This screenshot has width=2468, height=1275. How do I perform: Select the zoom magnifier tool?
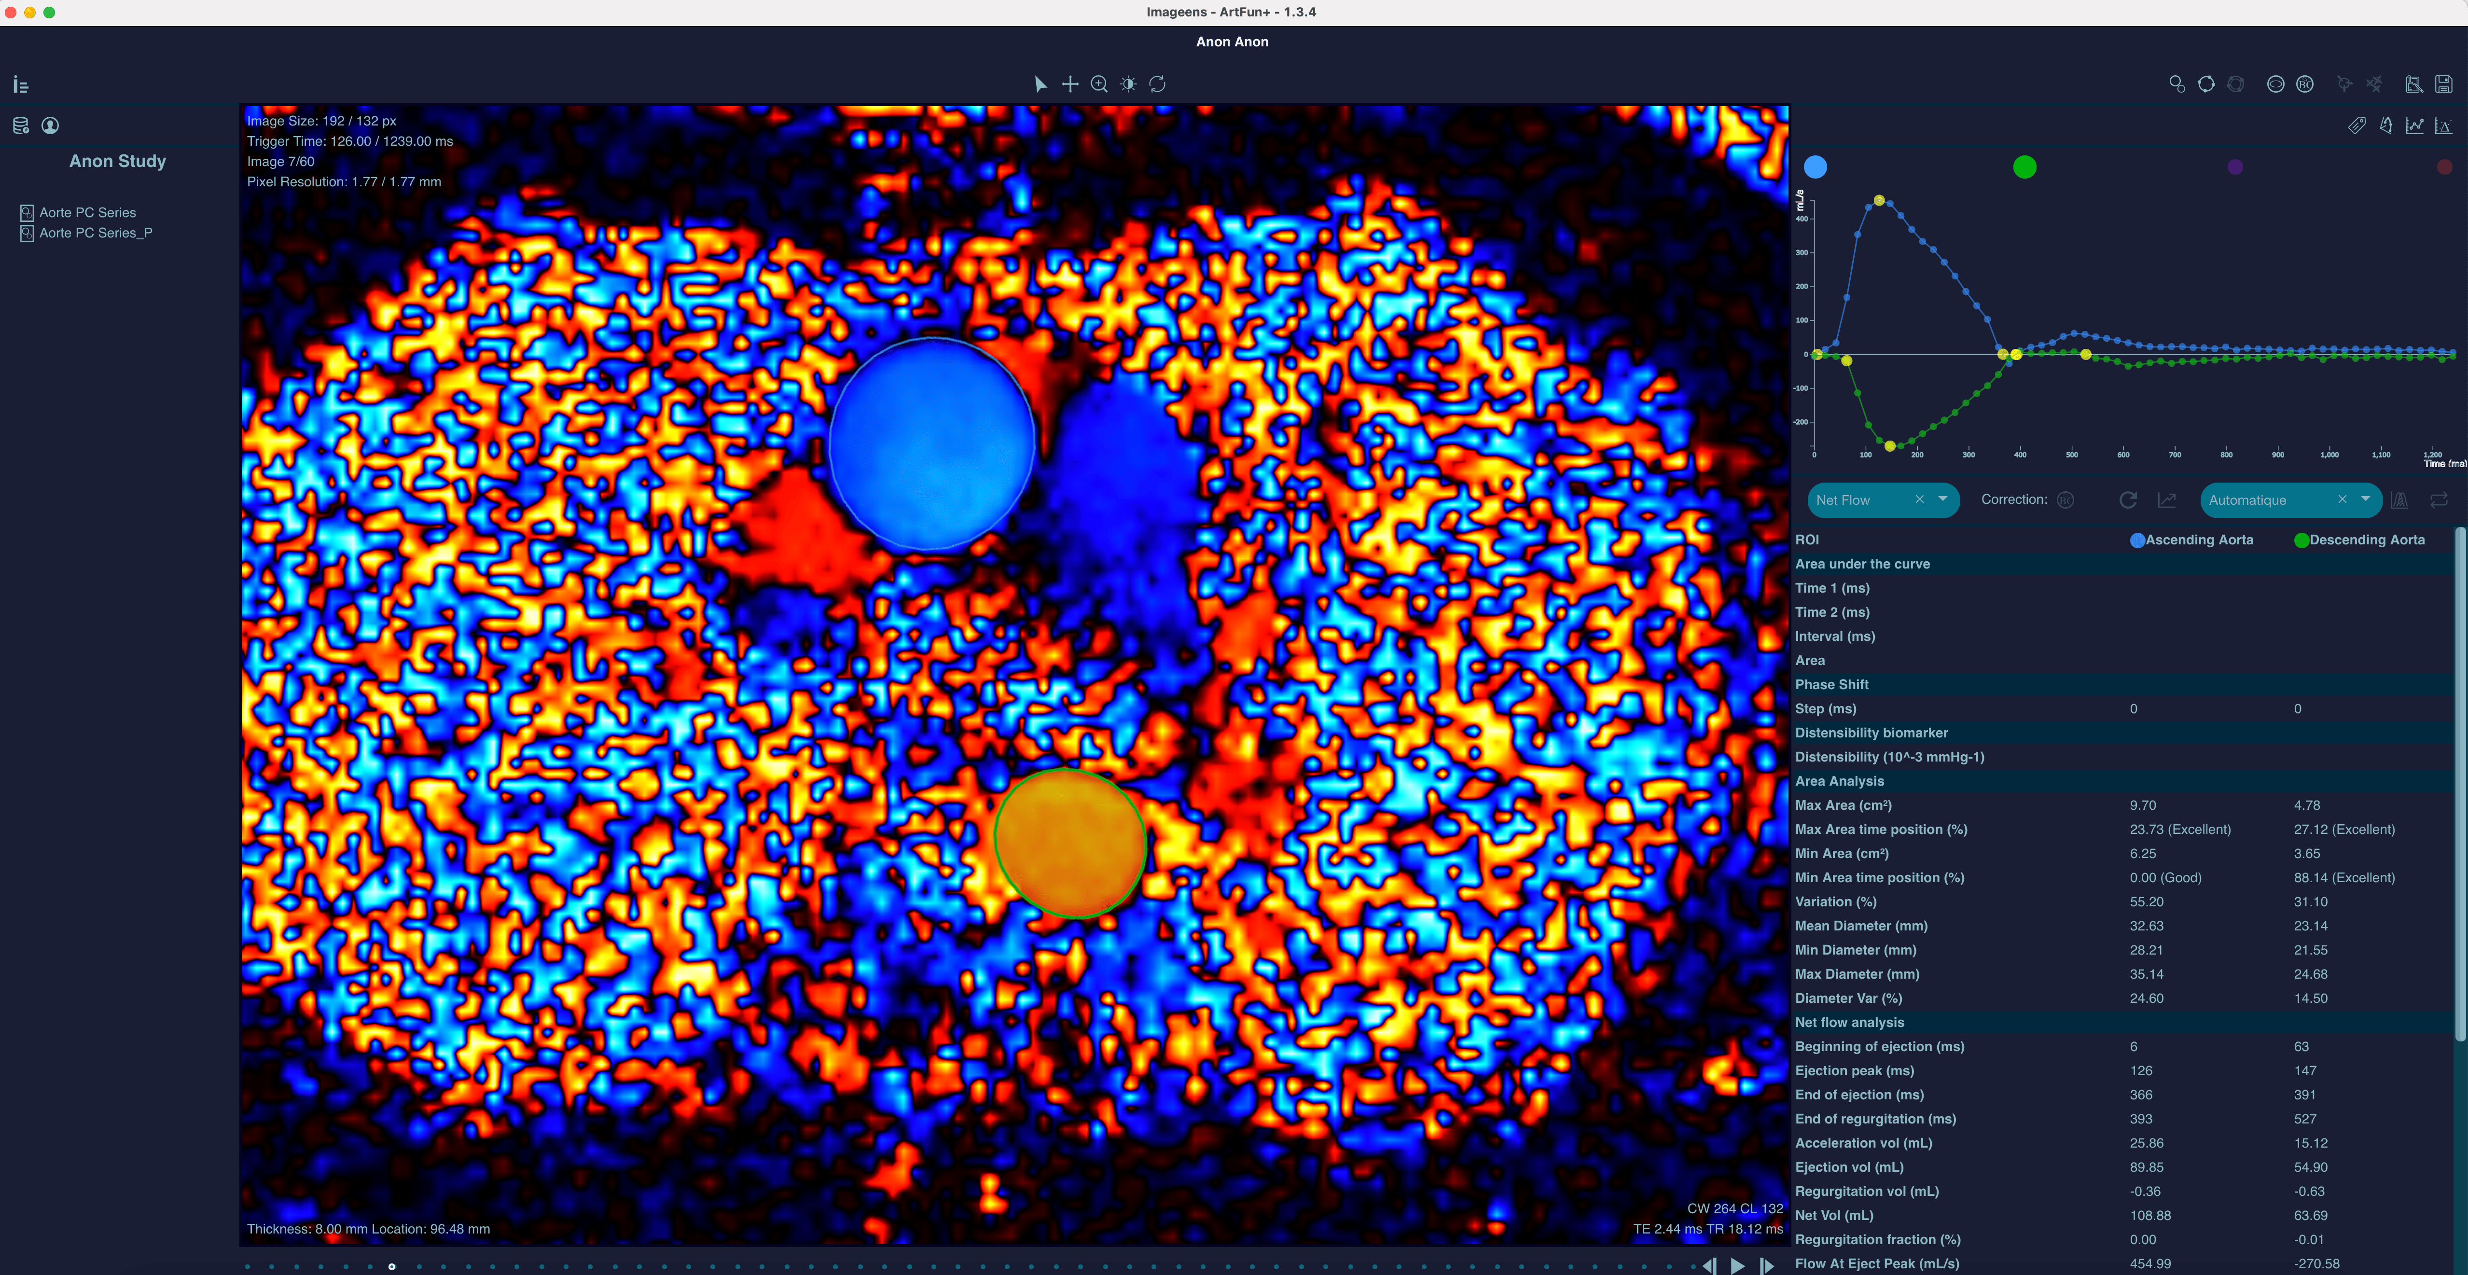click(1100, 84)
